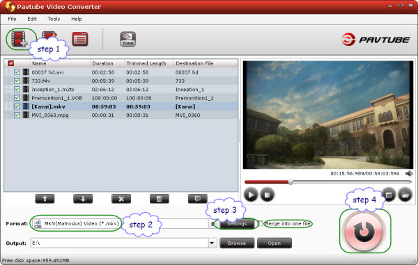The image size is (418, 265).
Task: Uncheck the 733.f4v file checkbox
Action: [17, 81]
